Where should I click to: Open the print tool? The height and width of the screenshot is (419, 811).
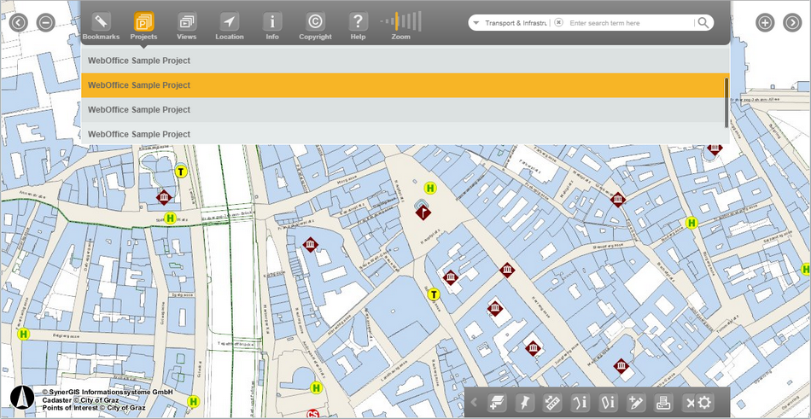point(663,402)
